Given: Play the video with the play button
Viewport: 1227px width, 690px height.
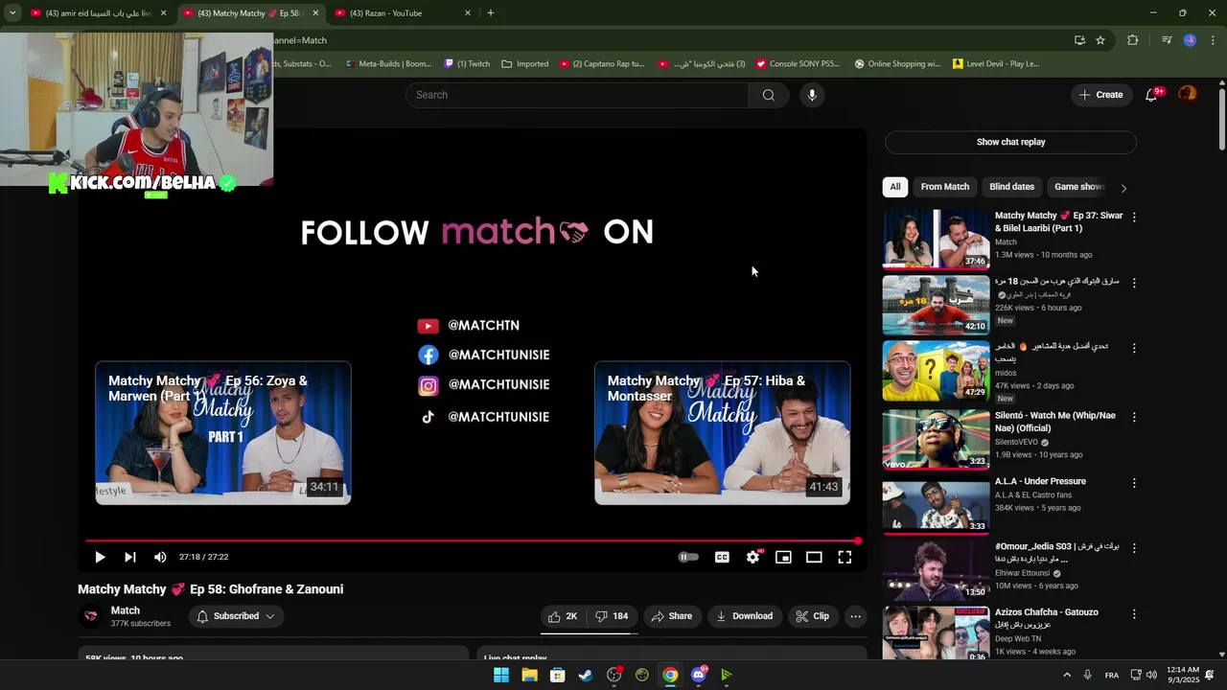Looking at the screenshot, I should tap(100, 557).
